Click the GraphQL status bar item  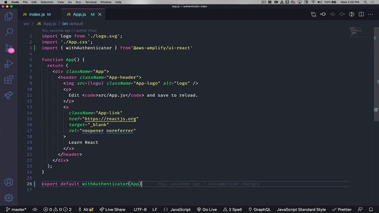pyautogui.click(x=259, y=209)
